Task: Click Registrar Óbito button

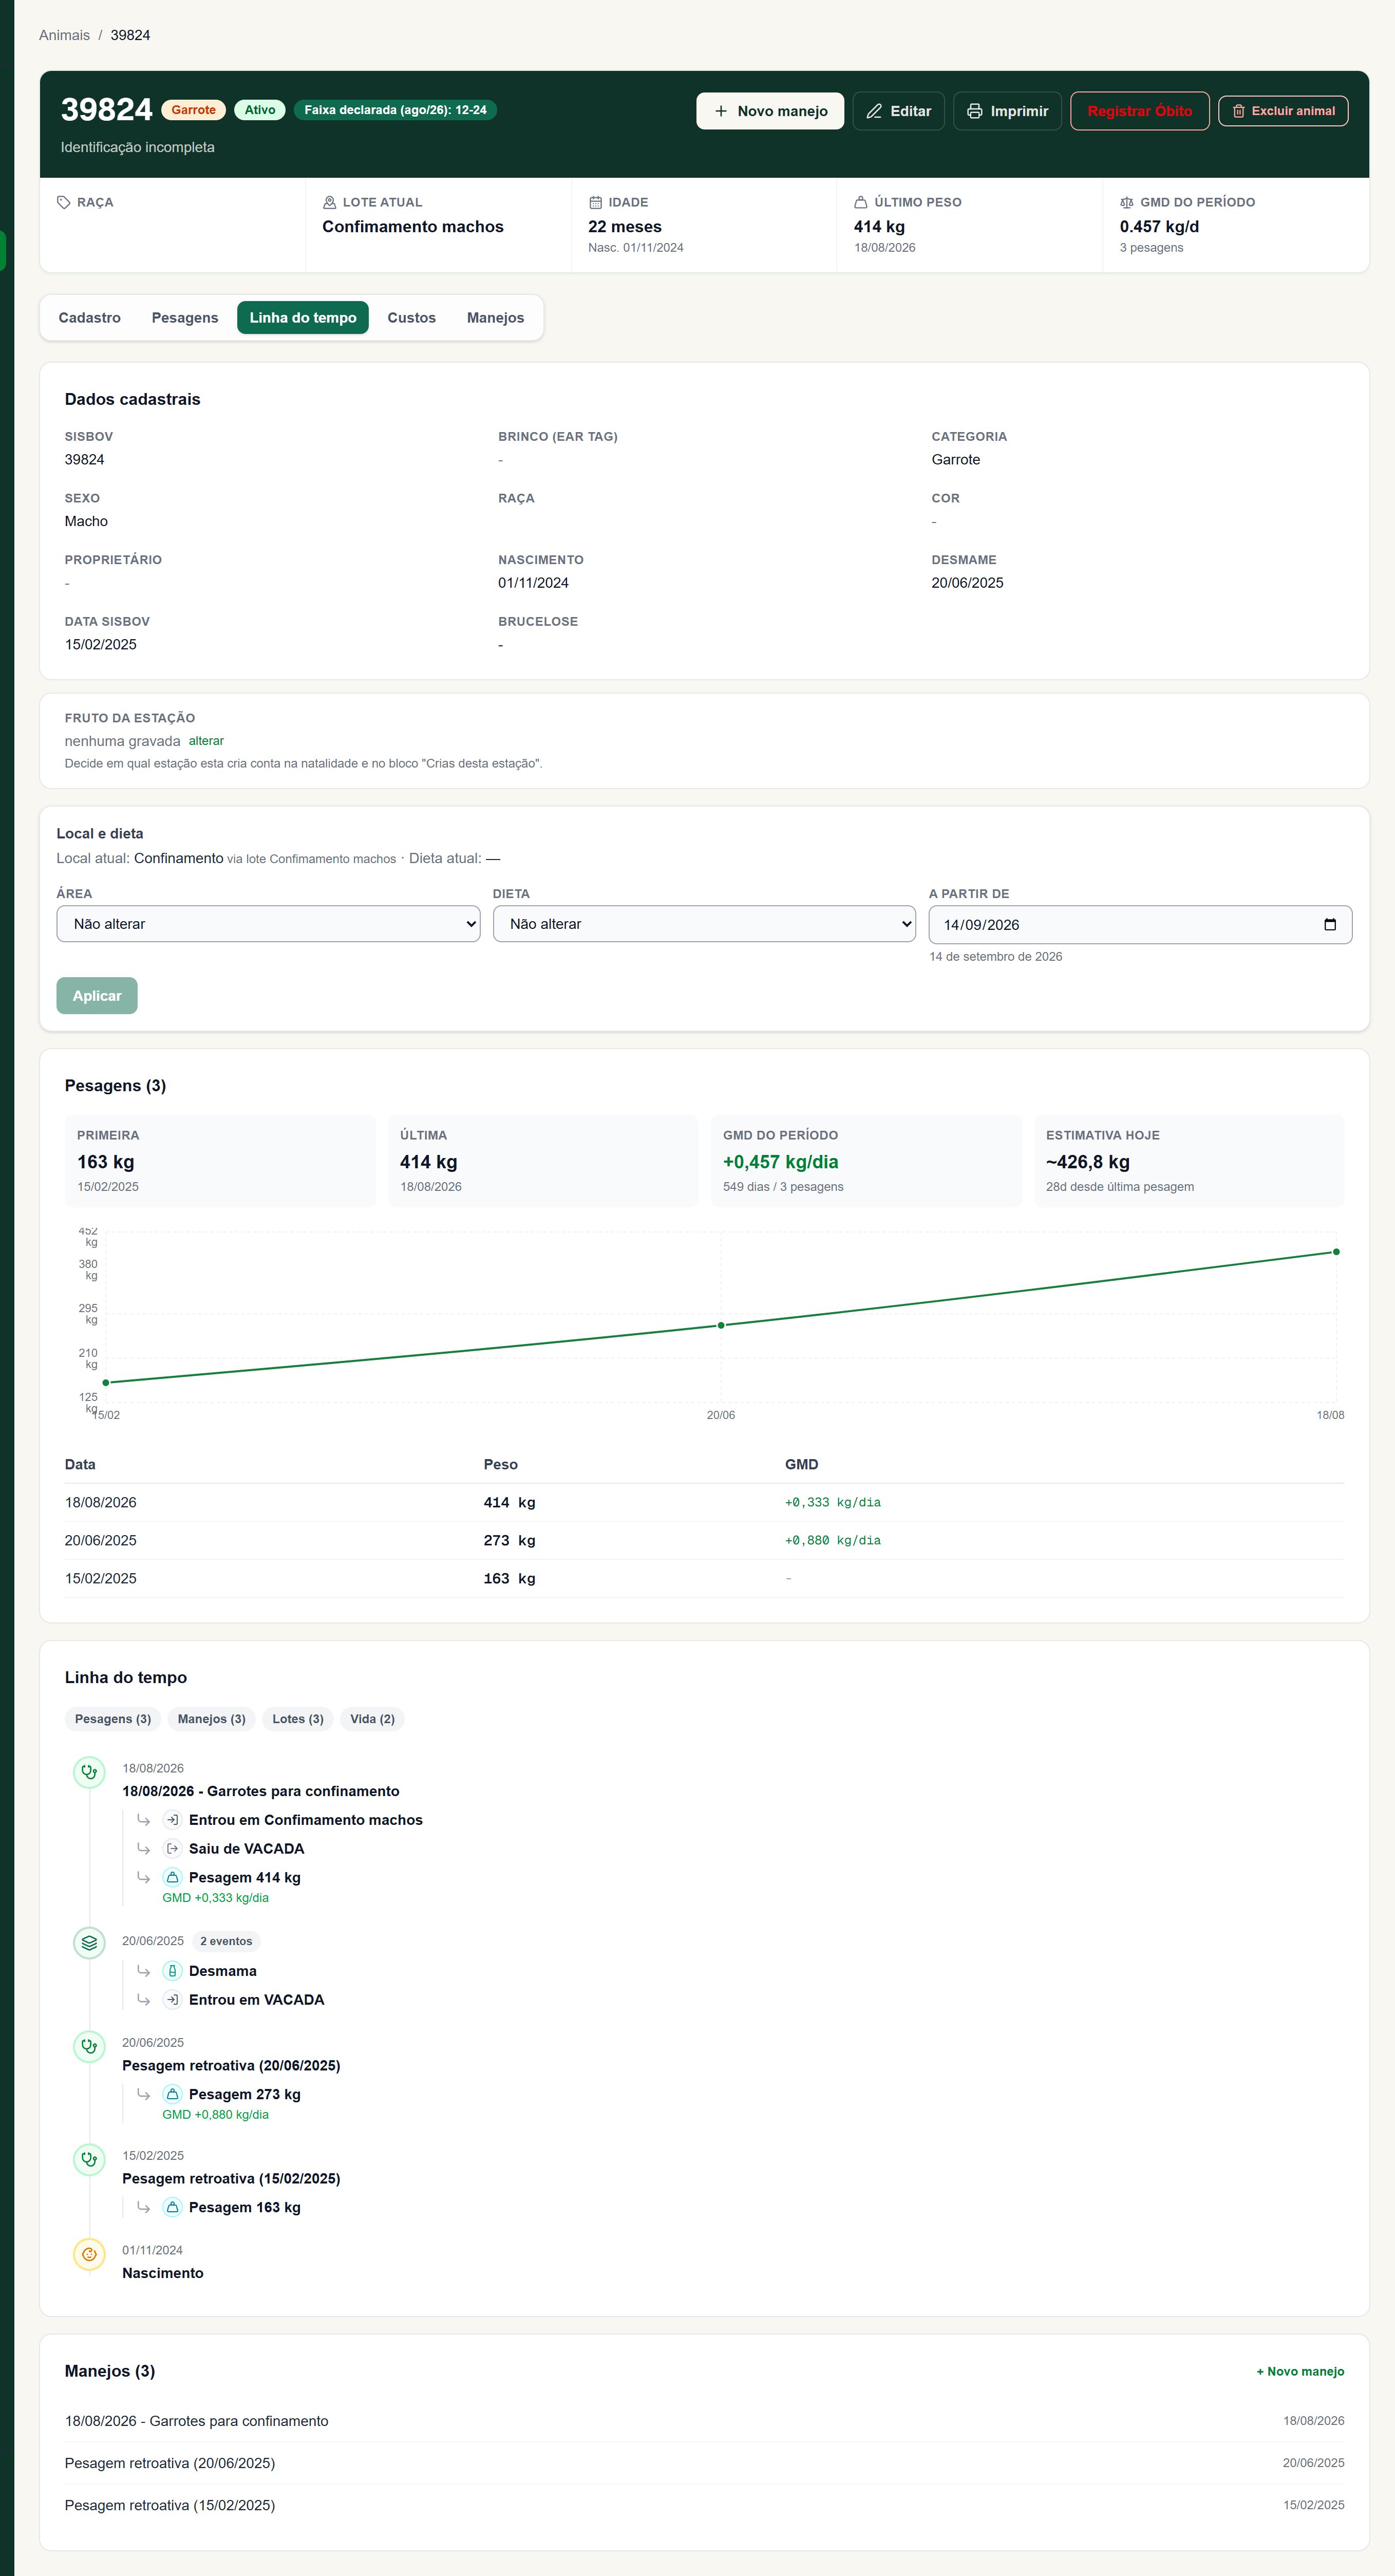Action: [x=1139, y=111]
